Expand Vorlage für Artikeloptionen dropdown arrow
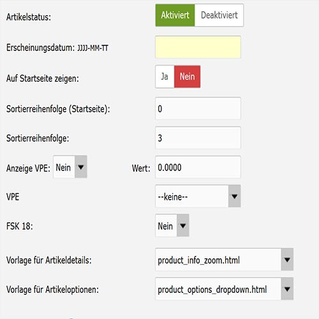Screen dimensions: 319x319 click(287, 289)
